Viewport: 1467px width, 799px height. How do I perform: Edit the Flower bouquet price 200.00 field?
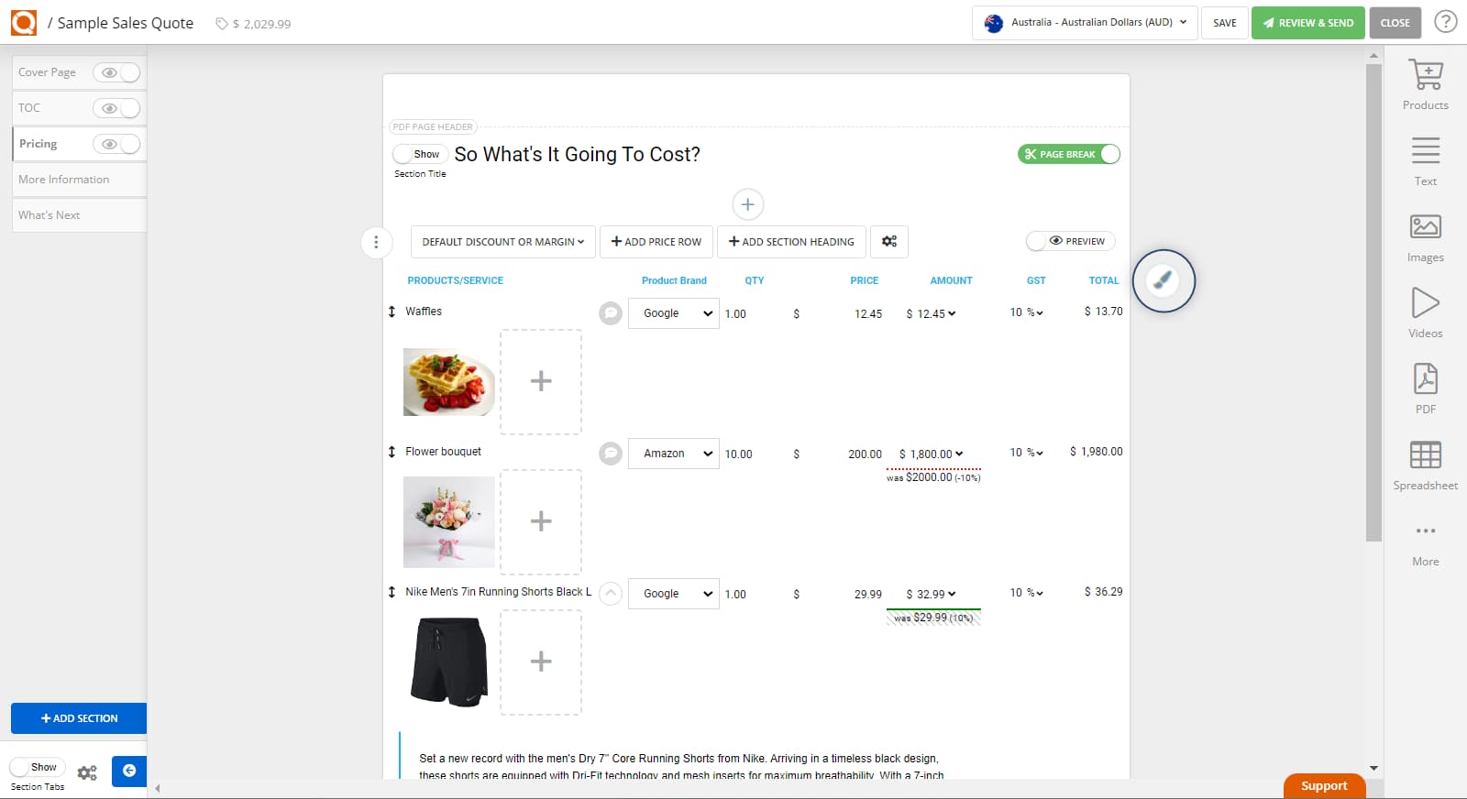[864, 454]
